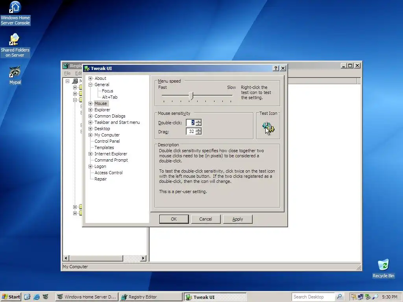Decrease Double-click sensitivity with down arrow

(x=199, y=124)
